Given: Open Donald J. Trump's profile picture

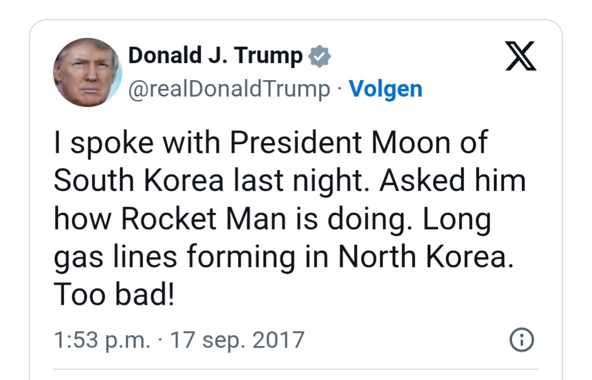Looking at the screenshot, I should (x=87, y=72).
